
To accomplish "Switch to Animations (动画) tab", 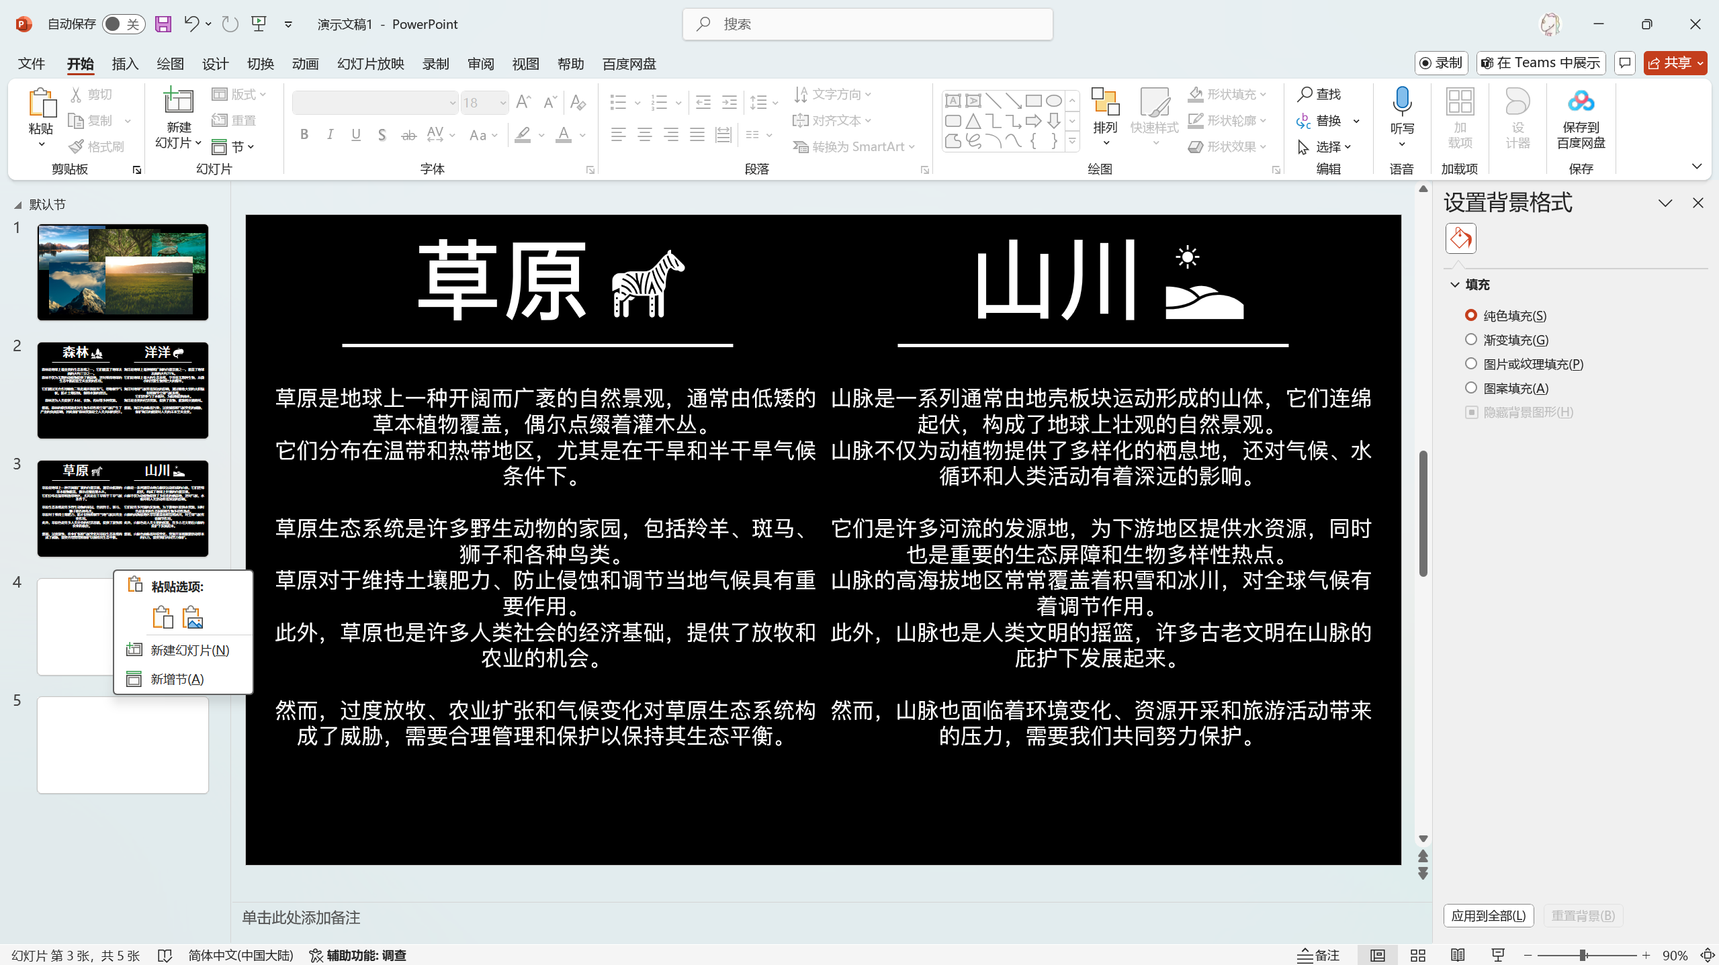I will click(305, 64).
